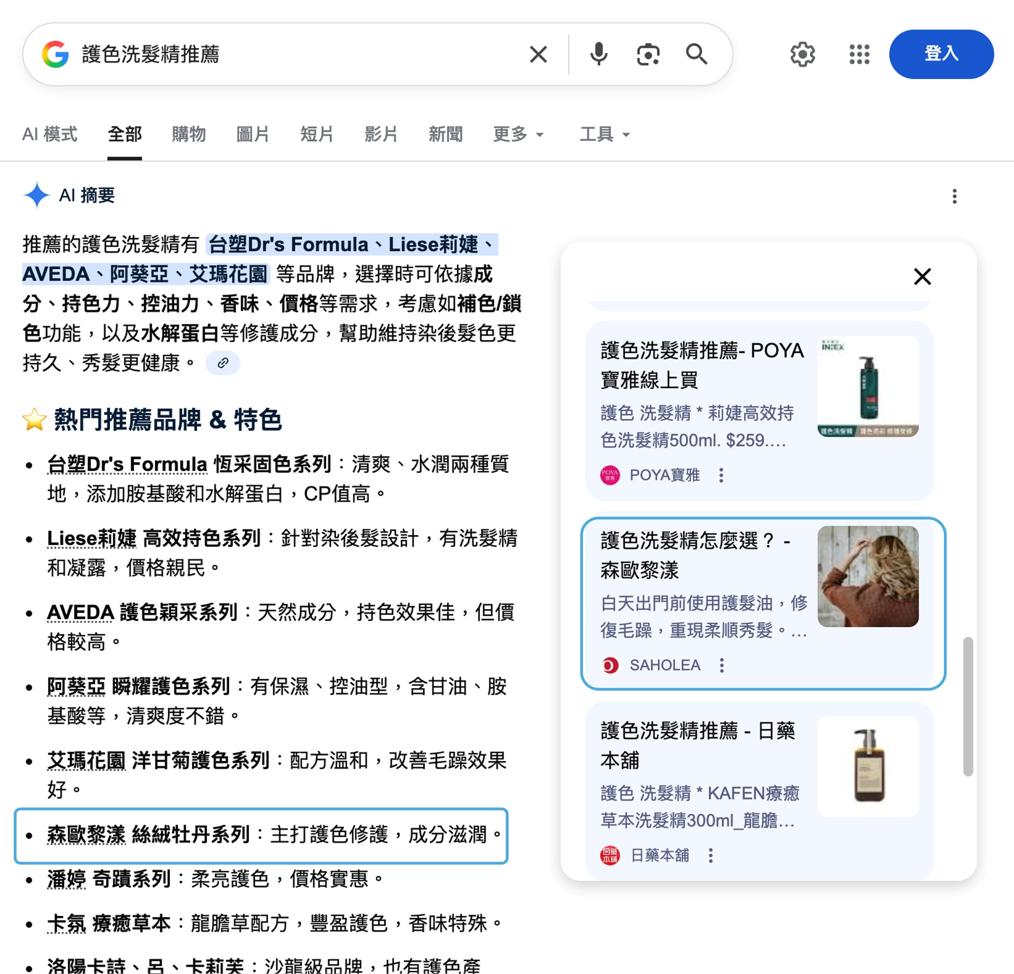This screenshot has width=1014, height=974.
Task: Switch to the 圖片 tab
Action: coord(252,135)
